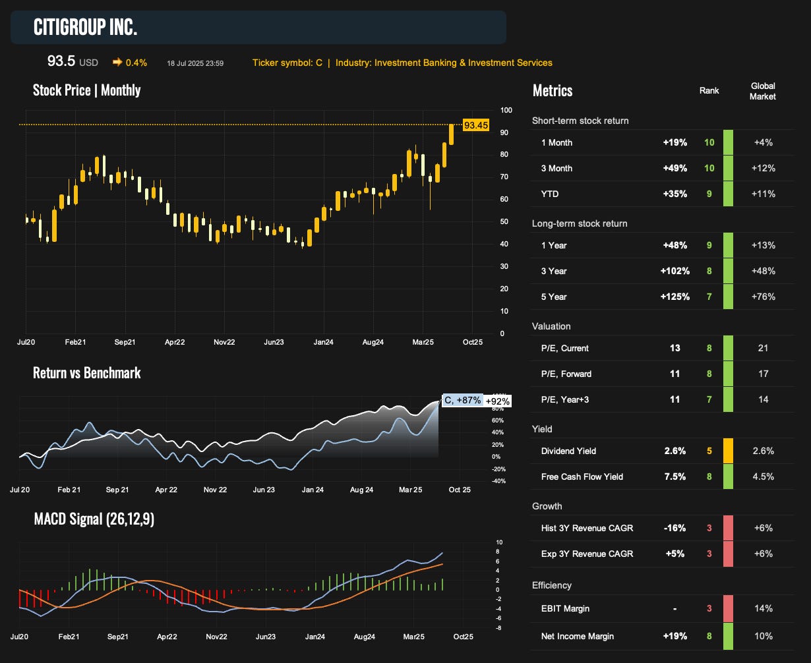Click the Hist 3Y Revenue CAGR row label
Screen dimensions: 811x663
(587, 528)
